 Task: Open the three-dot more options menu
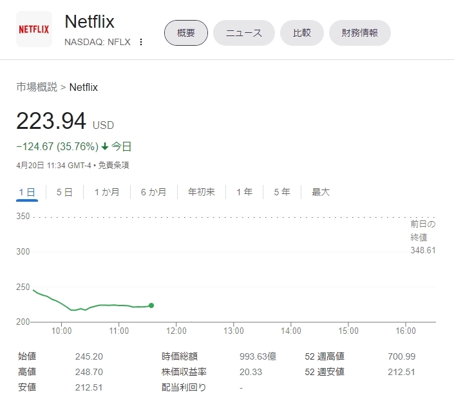(141, 42)
